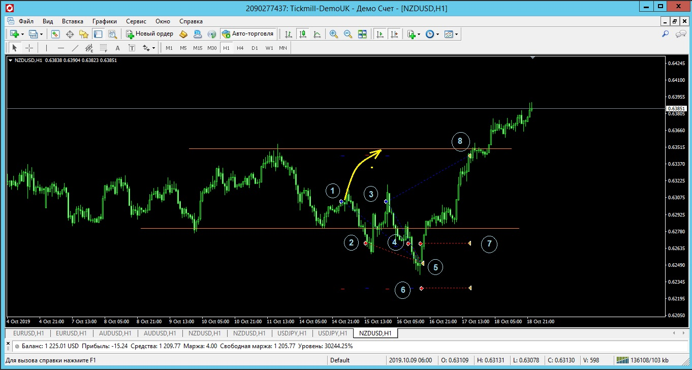Zoom out of the chart
Viewport: 692px width, 370px height.
pyautogui.click(x=348, y=34)
